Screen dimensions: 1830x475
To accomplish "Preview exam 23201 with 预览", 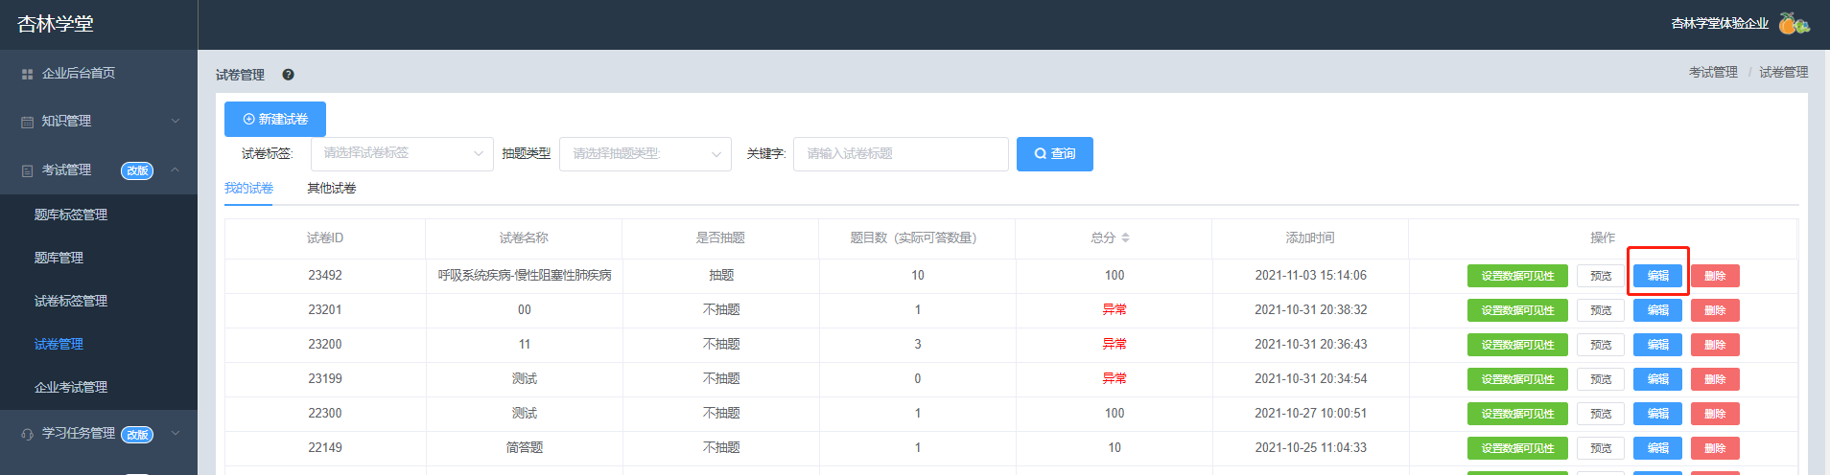I will 1601,310.
